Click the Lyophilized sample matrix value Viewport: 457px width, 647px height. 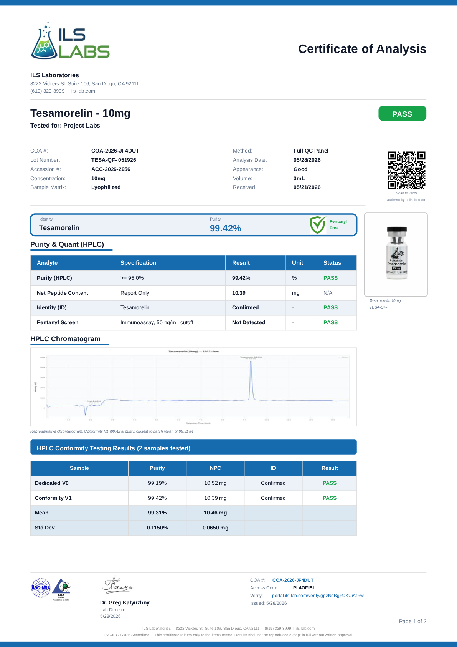(x=106, y=187)
